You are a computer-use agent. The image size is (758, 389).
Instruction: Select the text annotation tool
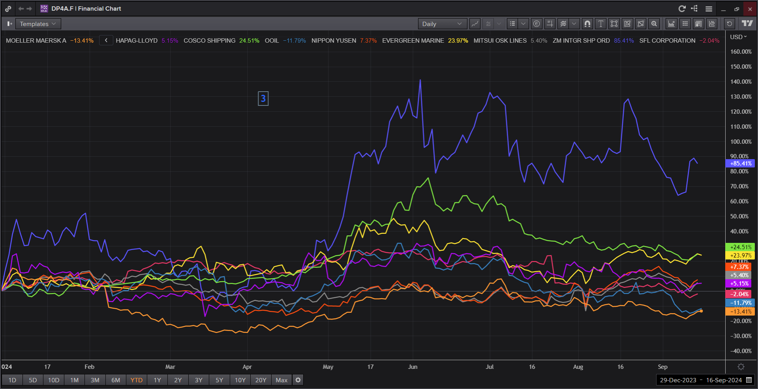(600, 24)
